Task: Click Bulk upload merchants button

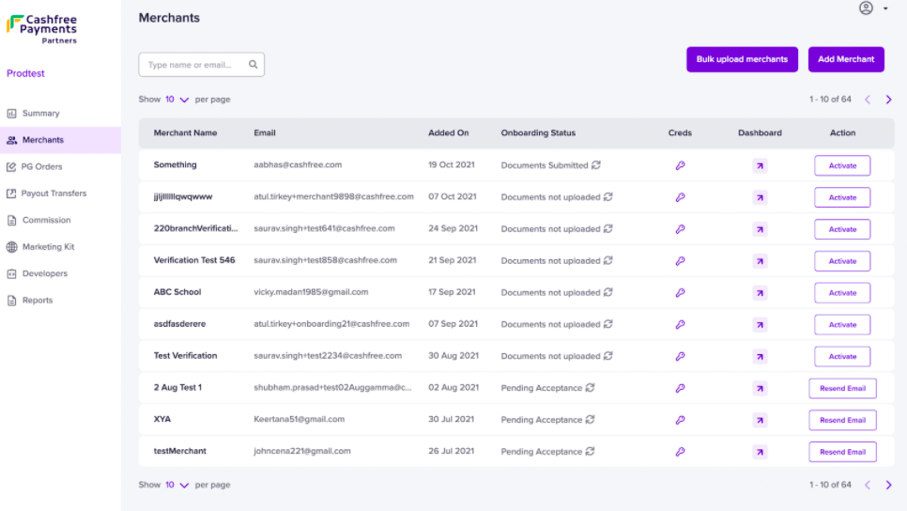Action: [742, 59]
